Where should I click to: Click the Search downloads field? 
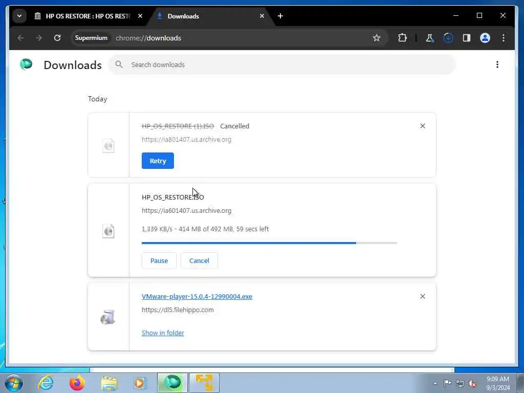pos(282,64)
